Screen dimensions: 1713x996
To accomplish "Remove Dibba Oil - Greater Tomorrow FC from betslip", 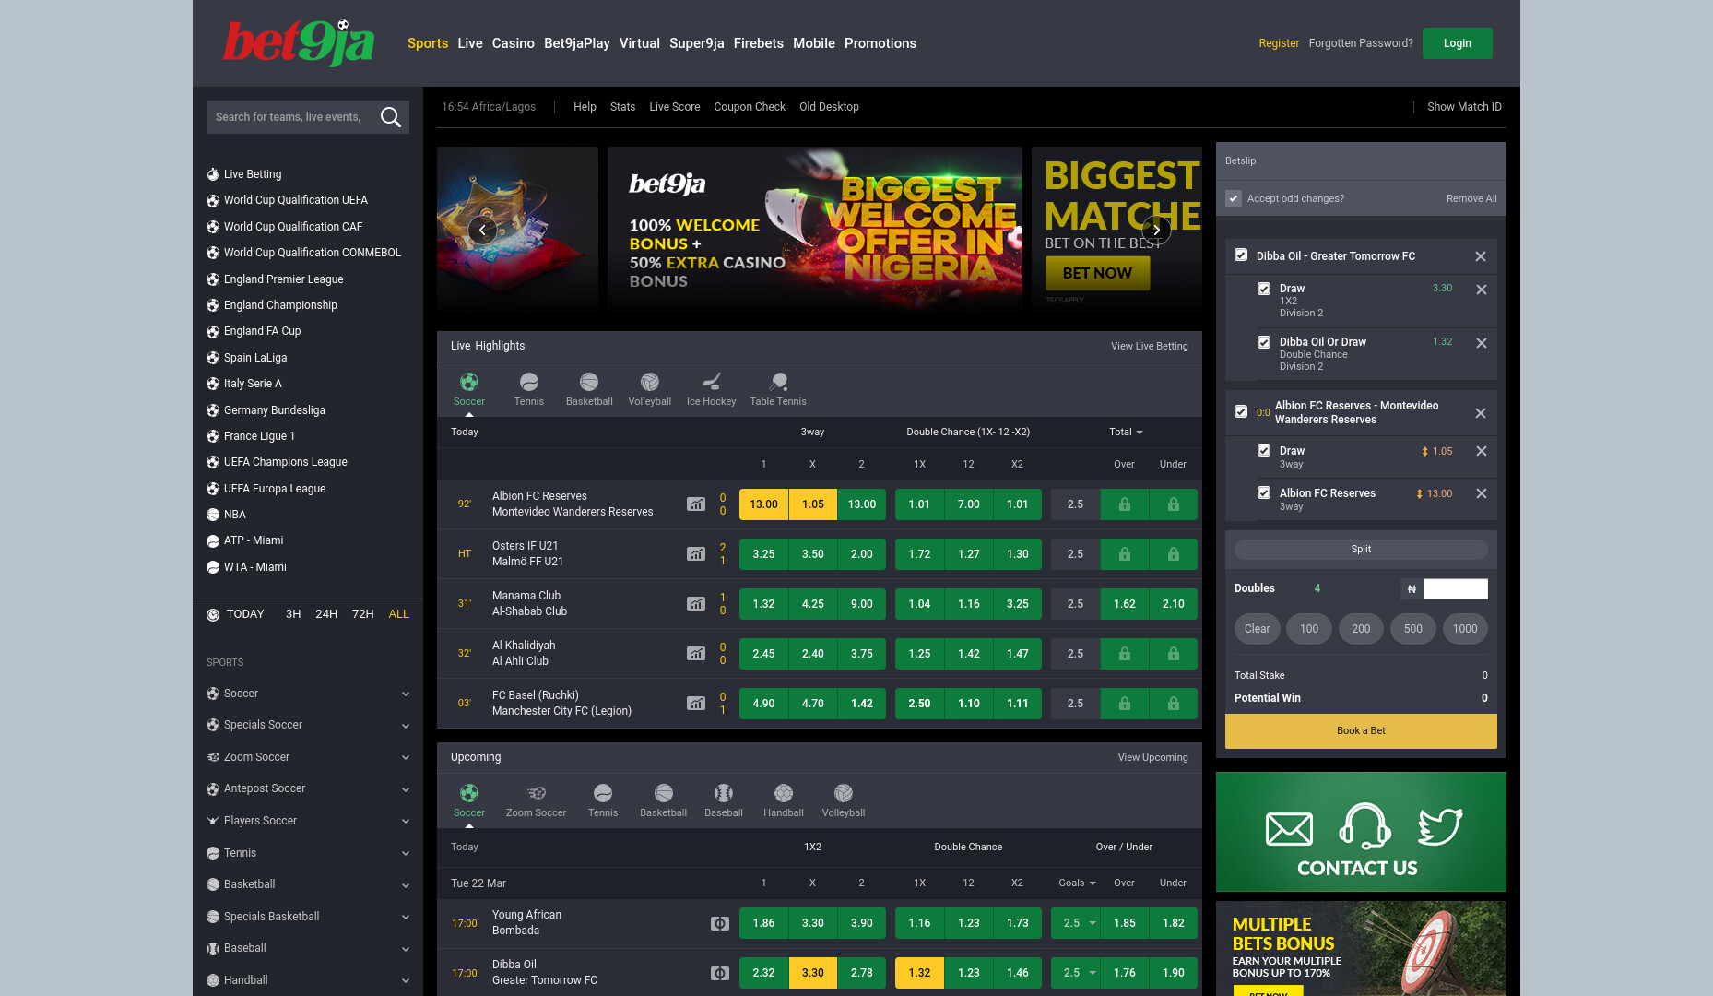I will [x=1481, y=256].
